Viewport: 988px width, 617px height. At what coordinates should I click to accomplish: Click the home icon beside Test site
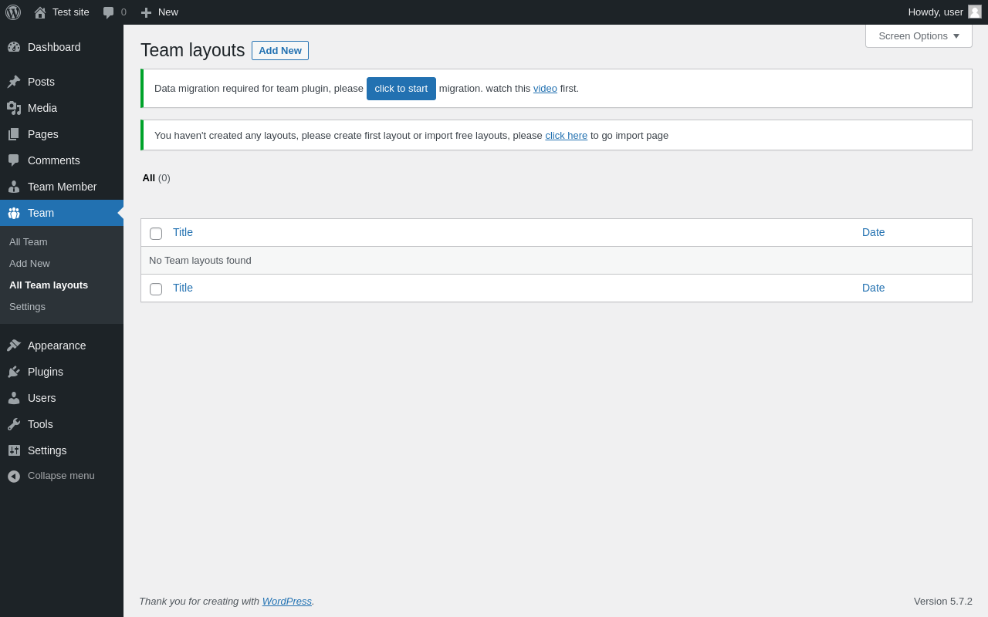(x=40, y=12)
